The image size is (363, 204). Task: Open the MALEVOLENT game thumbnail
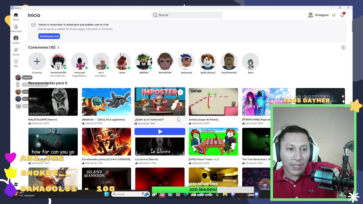pyautogui.click(x=53, y=102)
